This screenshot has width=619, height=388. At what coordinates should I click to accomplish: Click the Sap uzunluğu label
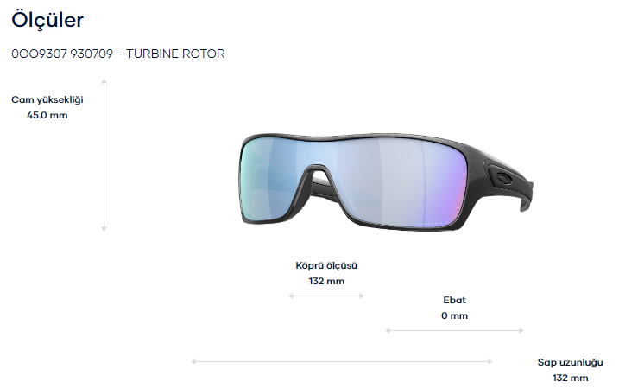[x=570, y=362]
